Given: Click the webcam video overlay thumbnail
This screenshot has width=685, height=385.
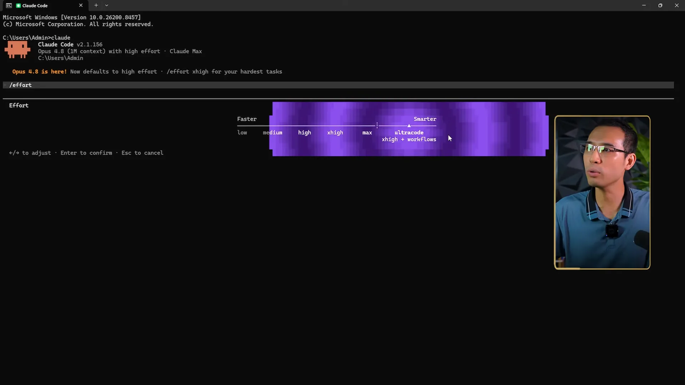Looking at the screenshot, I should (602, 192).
